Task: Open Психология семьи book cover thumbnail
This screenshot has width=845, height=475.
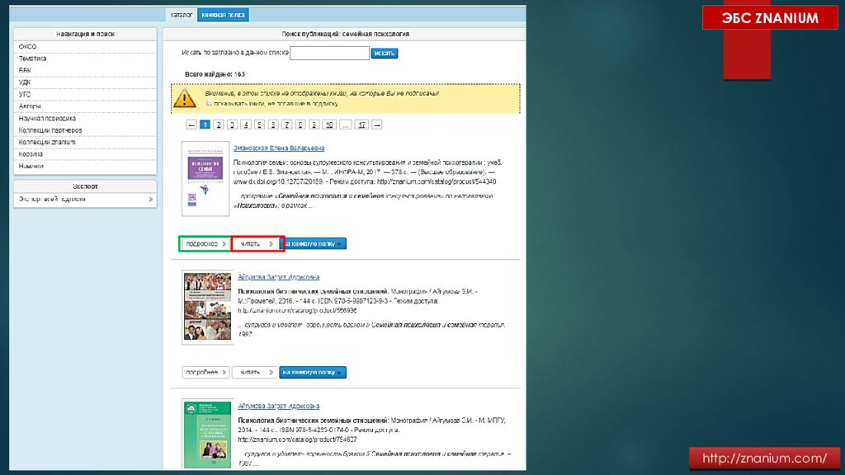Action: click(205, 179)
